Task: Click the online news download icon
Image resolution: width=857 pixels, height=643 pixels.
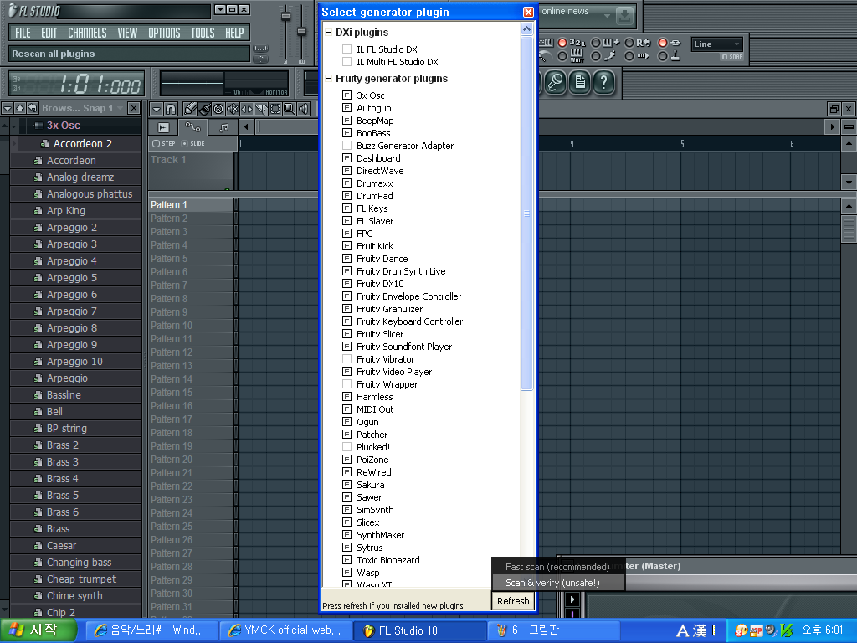Action: (624, 16)
